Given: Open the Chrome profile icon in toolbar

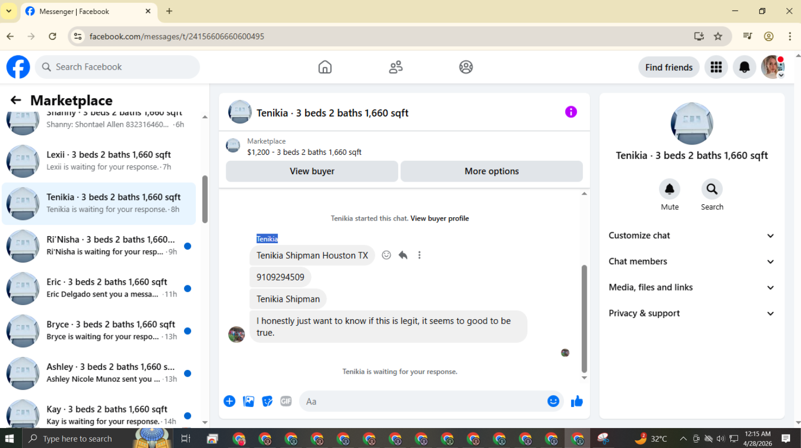Looking at the screenshot, I should pyautogui.click(x=769, y=36).
